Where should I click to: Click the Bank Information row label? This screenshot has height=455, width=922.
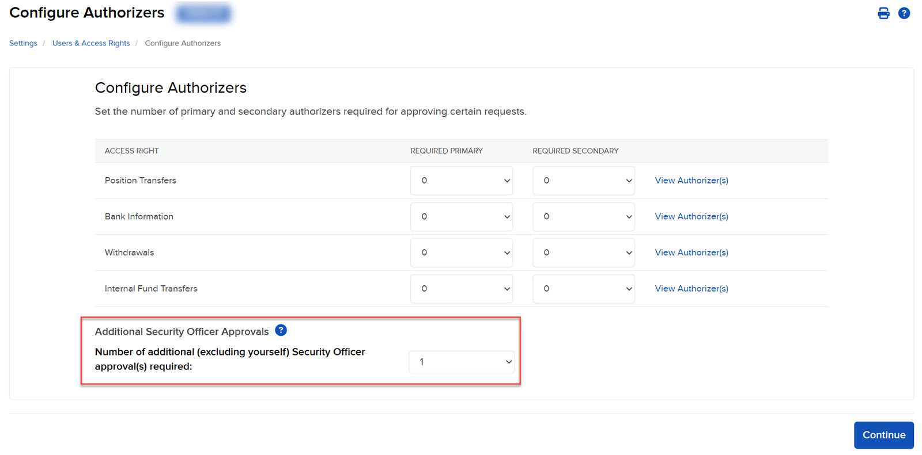coord(139,217)
